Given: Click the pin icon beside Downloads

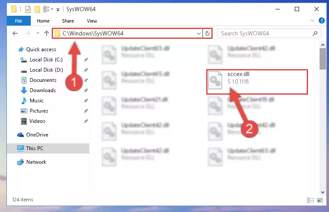Looking at the screenshot, I should pos(86,90).
